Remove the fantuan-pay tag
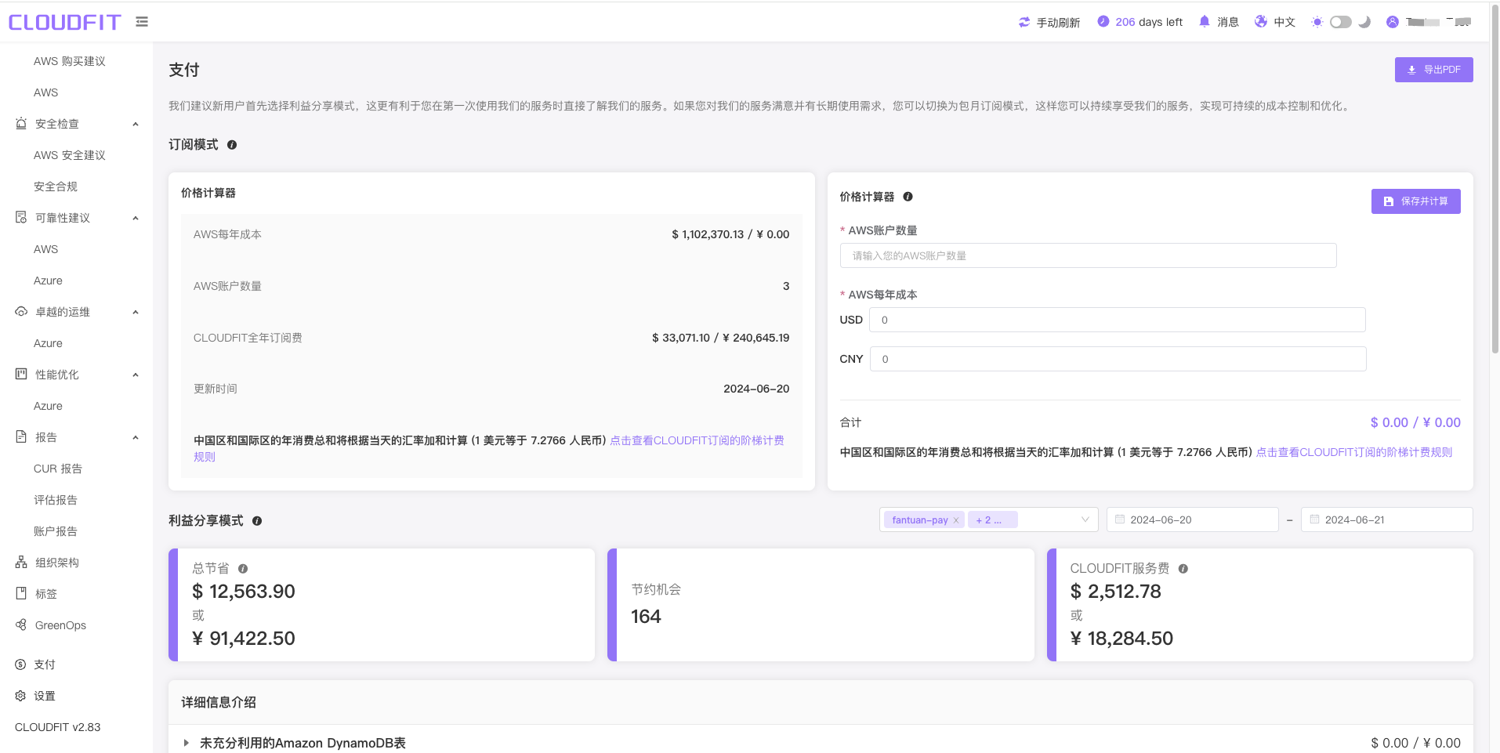The image size is (1500, 753). coord(956,520)
